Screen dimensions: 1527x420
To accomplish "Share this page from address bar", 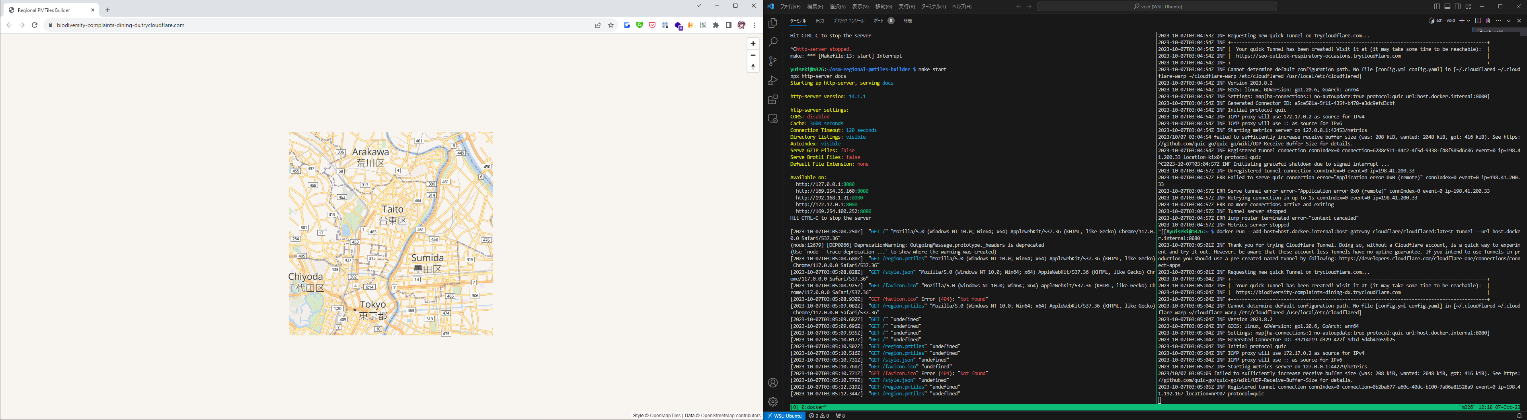I will (598, 25).
